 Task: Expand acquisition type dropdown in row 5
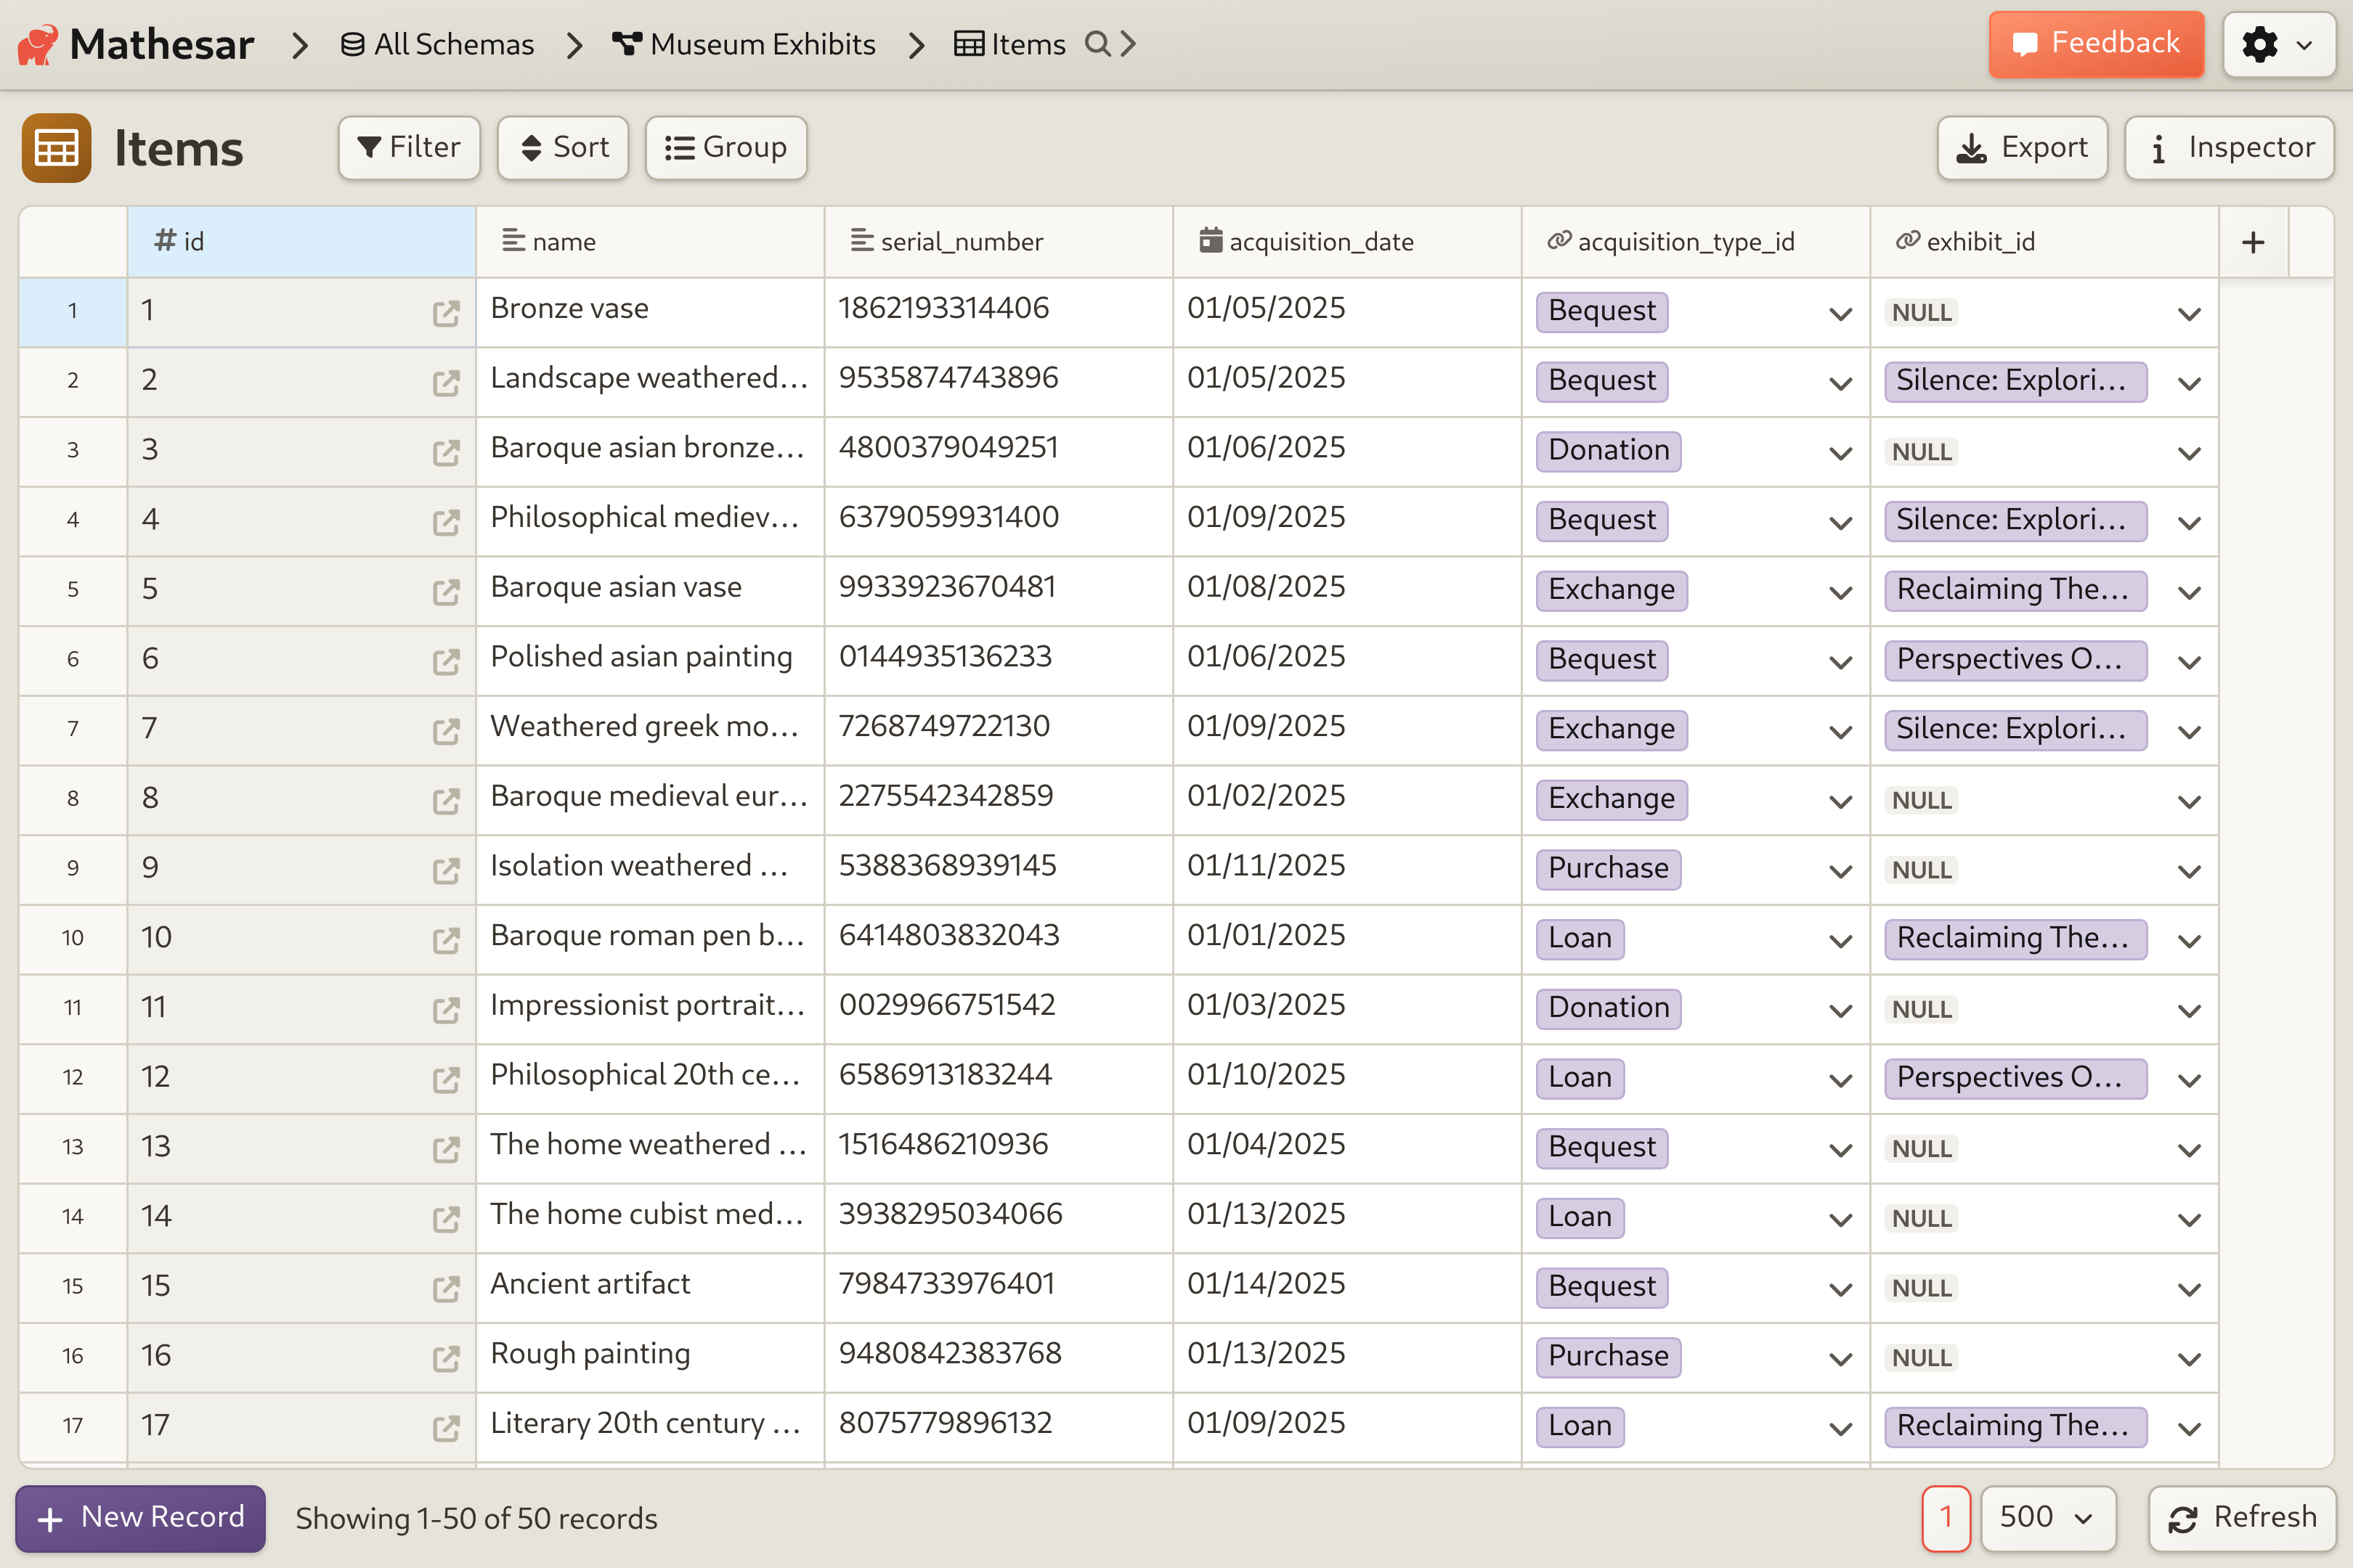pos(1840,593)
